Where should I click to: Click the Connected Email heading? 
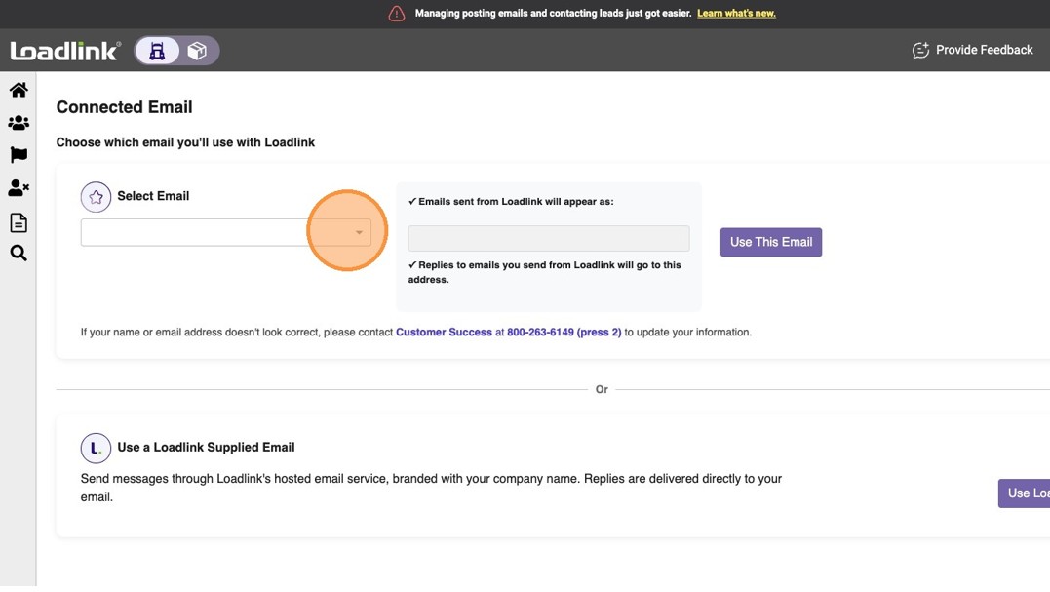click(x=124, y=107)
